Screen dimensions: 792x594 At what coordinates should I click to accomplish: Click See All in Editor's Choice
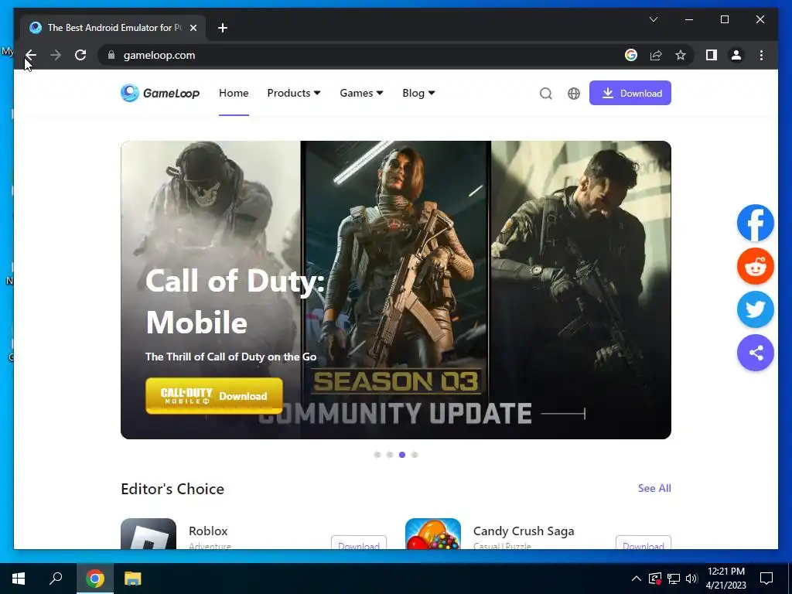pyautogui.click(x=654, y=488)
